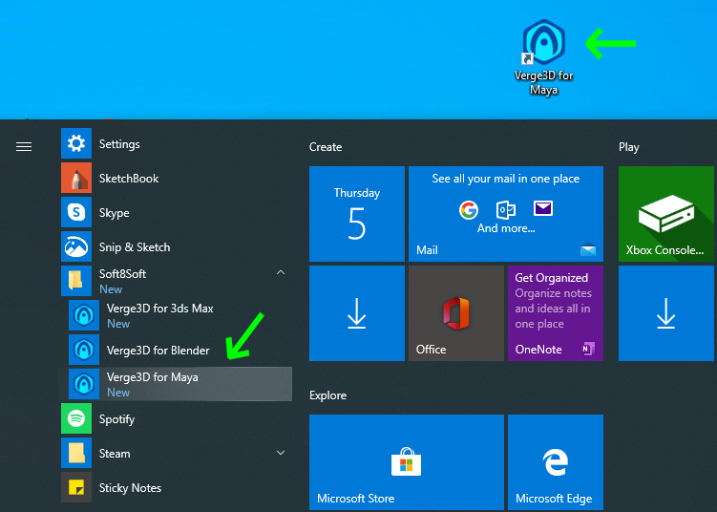The image size is (717, 512).
Task: Click Verge3D for Maya label in list
Action: click(x=153, y=377)
